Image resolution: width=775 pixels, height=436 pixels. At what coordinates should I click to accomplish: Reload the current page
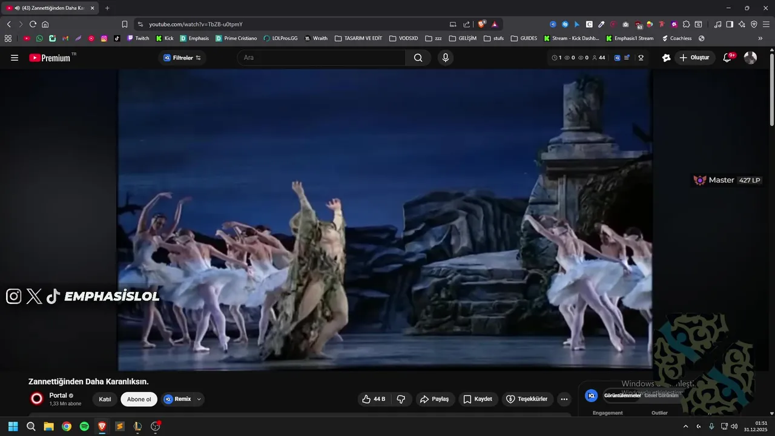[x=33, y=24]
